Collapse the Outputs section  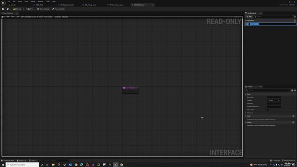pos(246,122)
